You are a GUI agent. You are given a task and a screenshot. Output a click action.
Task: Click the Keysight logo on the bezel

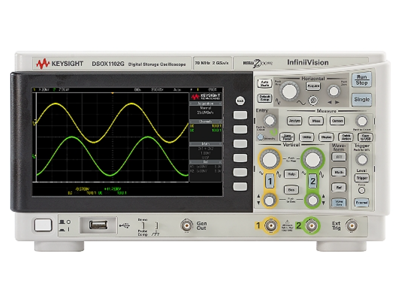60,64
